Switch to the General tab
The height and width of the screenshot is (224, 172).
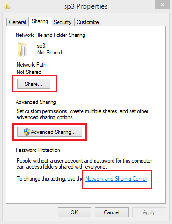coord(18,22)
